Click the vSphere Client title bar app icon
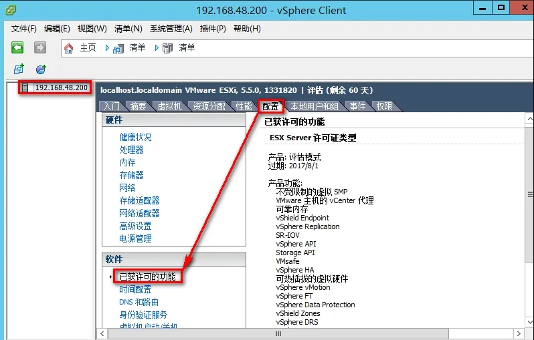This screenshot has width=534, height=340. click(11, 10)
